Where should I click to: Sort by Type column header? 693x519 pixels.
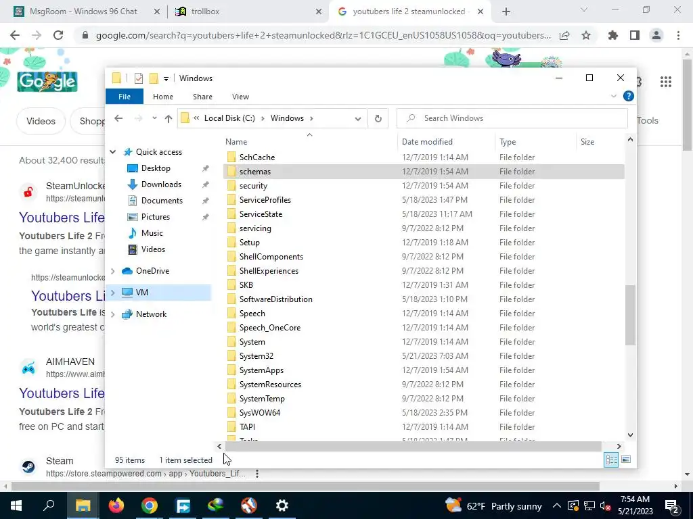(508, 142)
